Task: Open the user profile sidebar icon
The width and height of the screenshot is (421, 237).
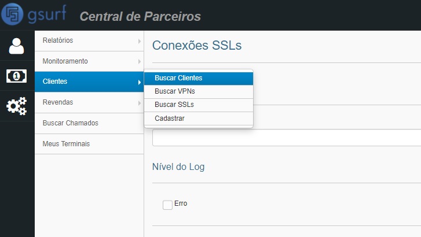Action: (x=16, y=46)
